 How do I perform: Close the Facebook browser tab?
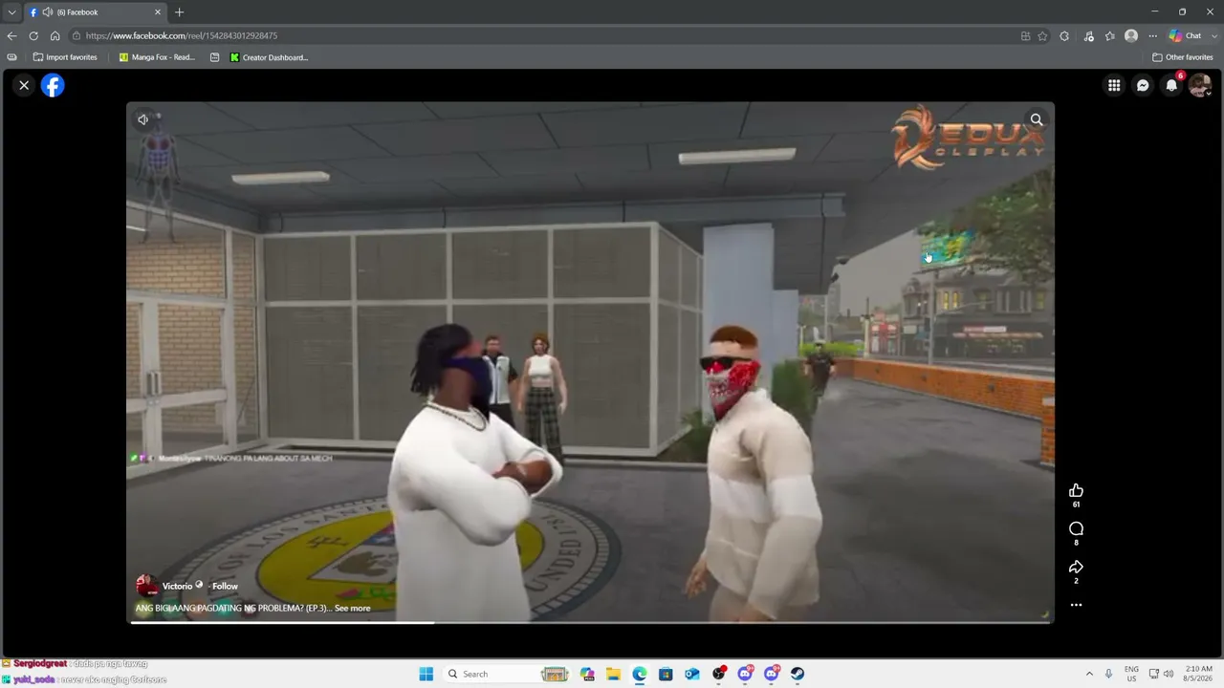(x=158, y=12)
